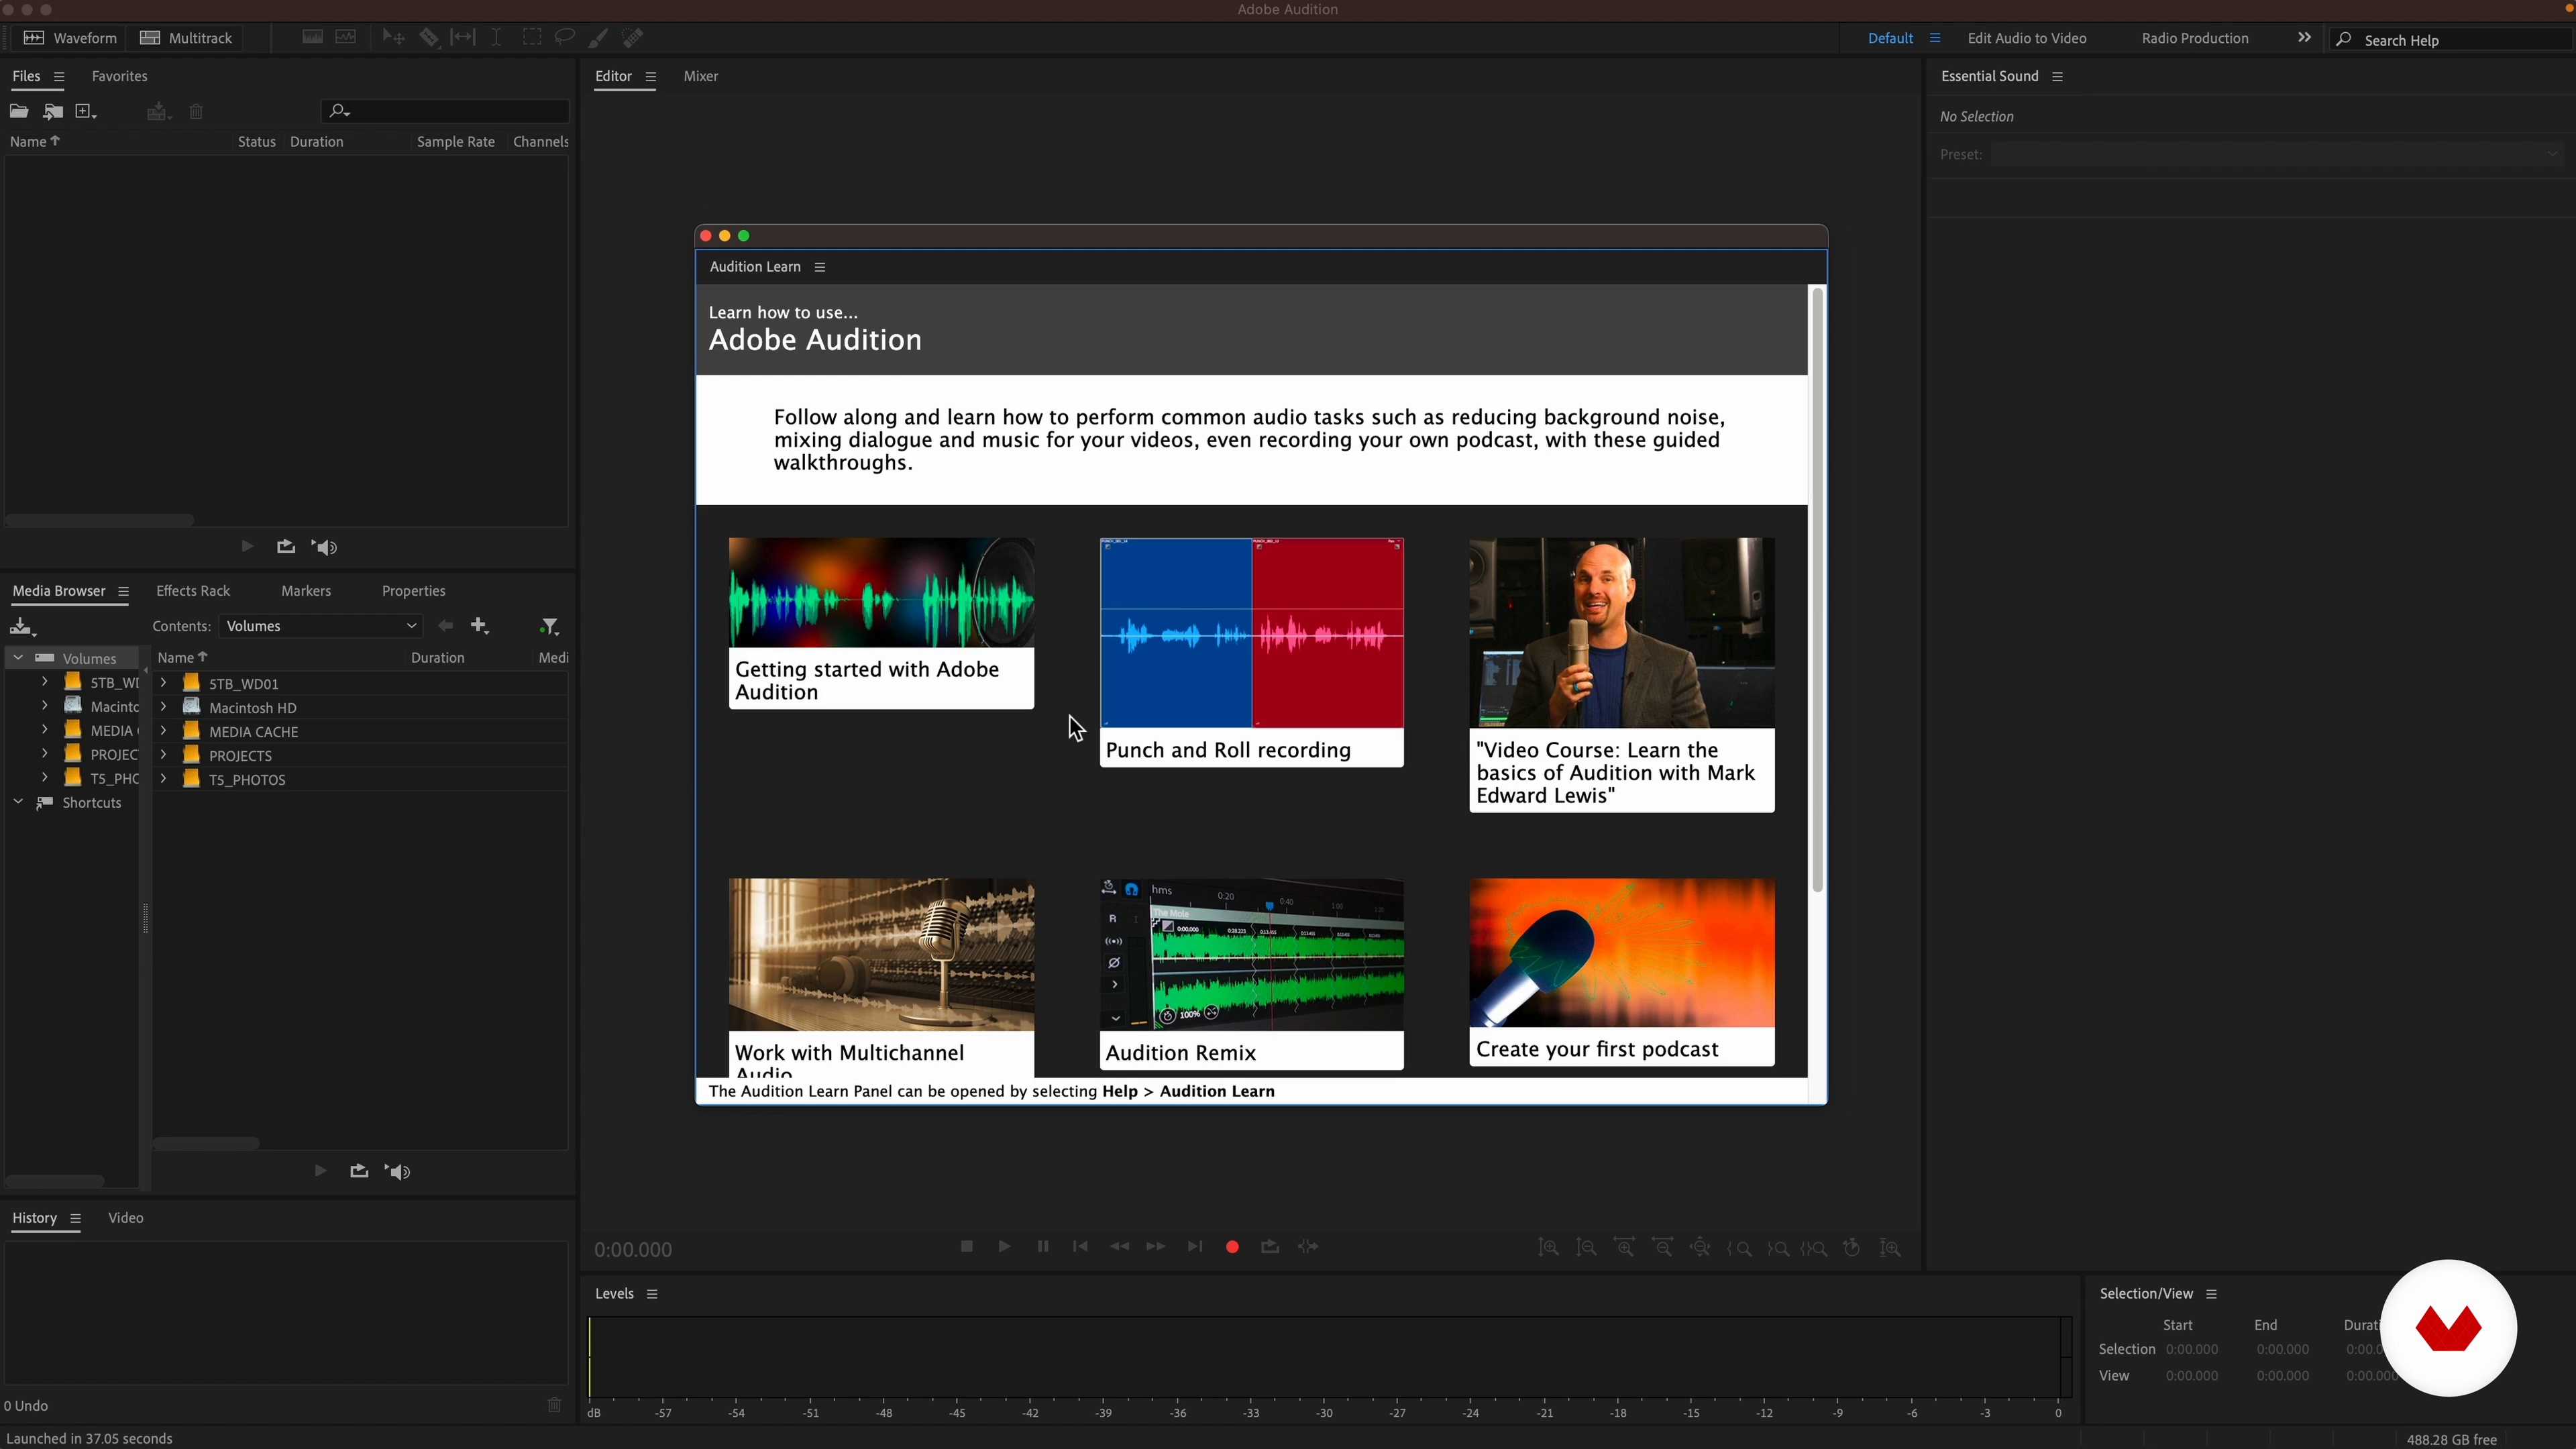Switch to Effects Rack tab
The image size is (2576, 1449).
(x=193, y=591)
